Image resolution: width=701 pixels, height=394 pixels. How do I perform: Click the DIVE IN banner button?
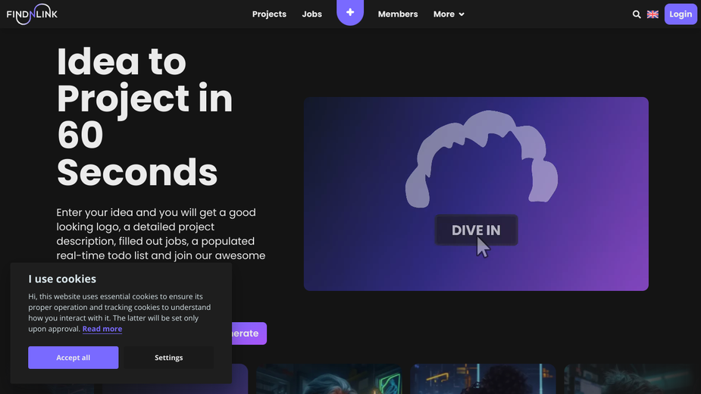click(x=476, y=230)
